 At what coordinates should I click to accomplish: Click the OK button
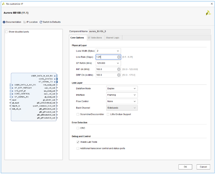tap(185, 167)
